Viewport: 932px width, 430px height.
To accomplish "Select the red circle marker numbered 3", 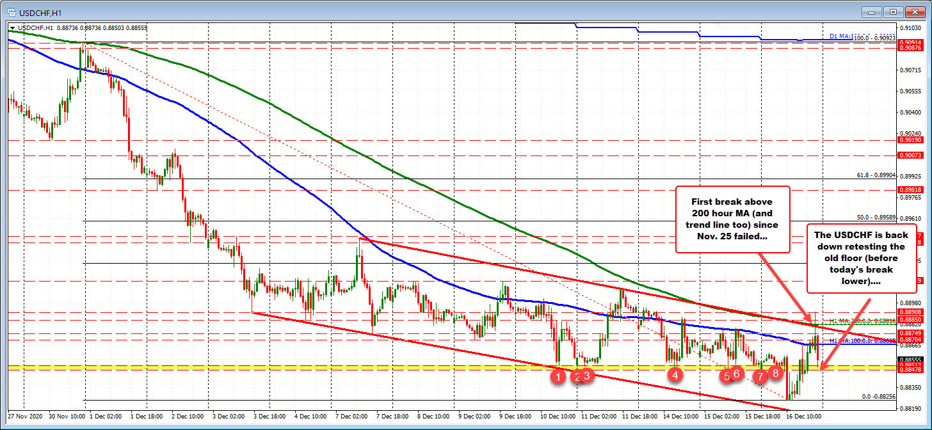I will coord(587,377).
